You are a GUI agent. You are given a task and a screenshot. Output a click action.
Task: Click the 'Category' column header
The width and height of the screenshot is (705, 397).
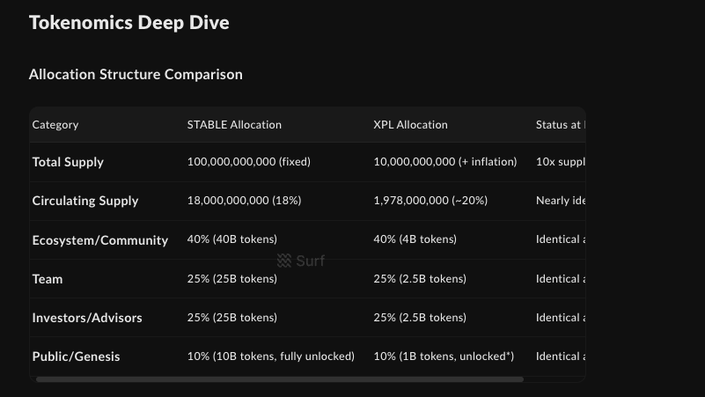point(55,124)
